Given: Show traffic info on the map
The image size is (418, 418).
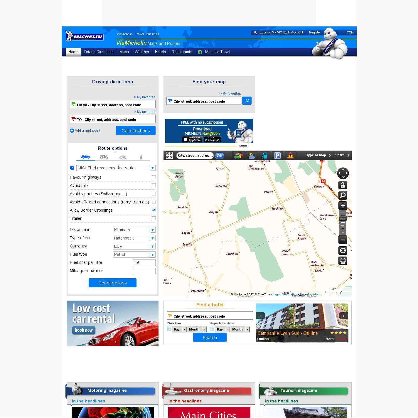Looking at the screenshot, I should pyautogui.click(x=238, y=156).
